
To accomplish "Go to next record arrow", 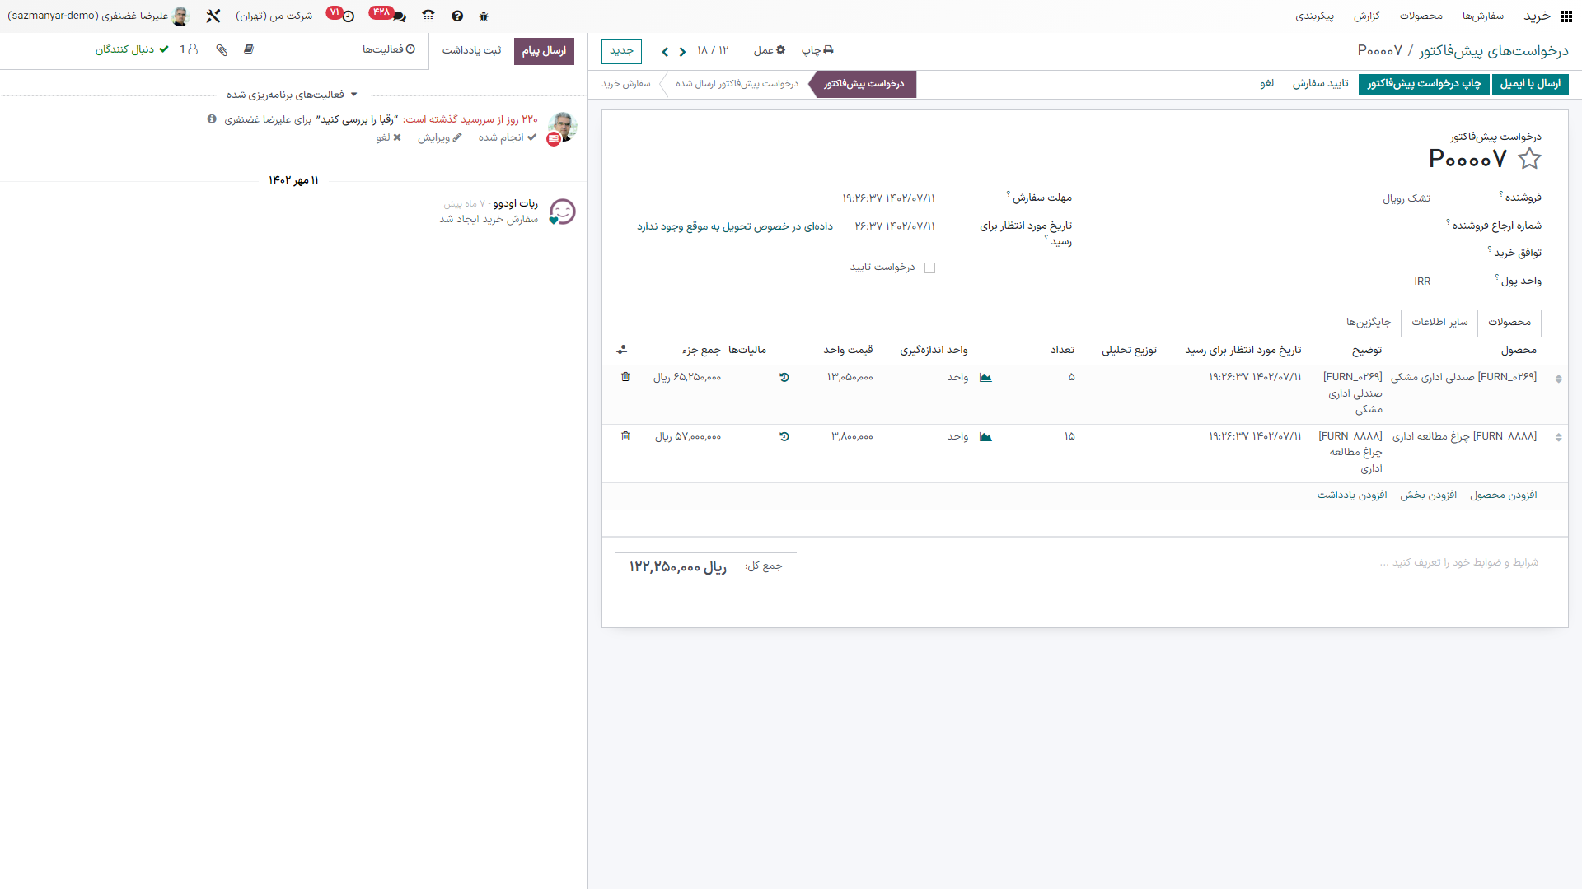I will click(665, 51).
